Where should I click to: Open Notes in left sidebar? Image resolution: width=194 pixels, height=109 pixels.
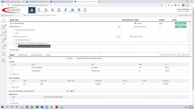[3, 47]
